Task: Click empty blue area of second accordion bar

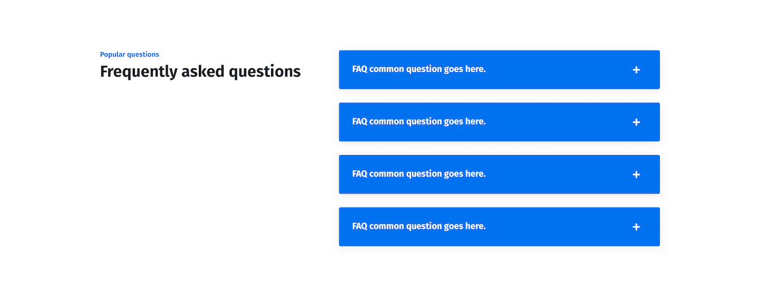Action: pyautogui.click(x=557, y=122)
